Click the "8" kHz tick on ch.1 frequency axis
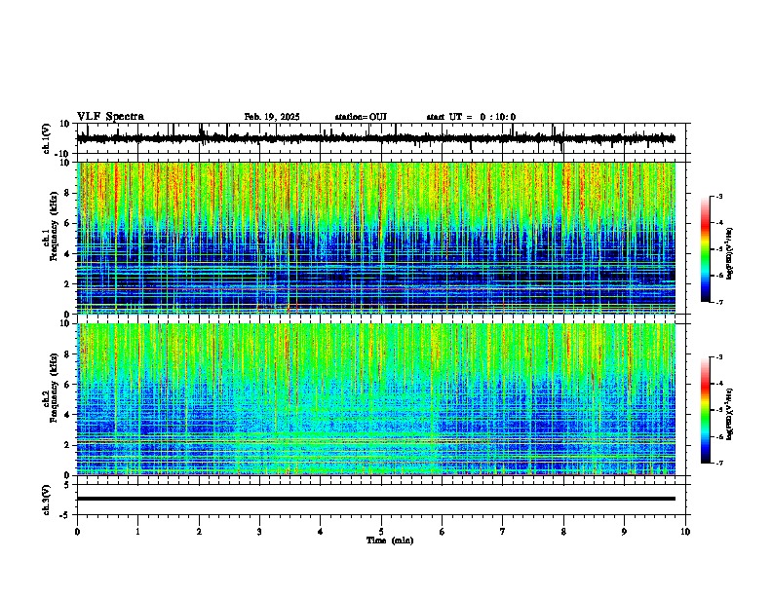 68,193
